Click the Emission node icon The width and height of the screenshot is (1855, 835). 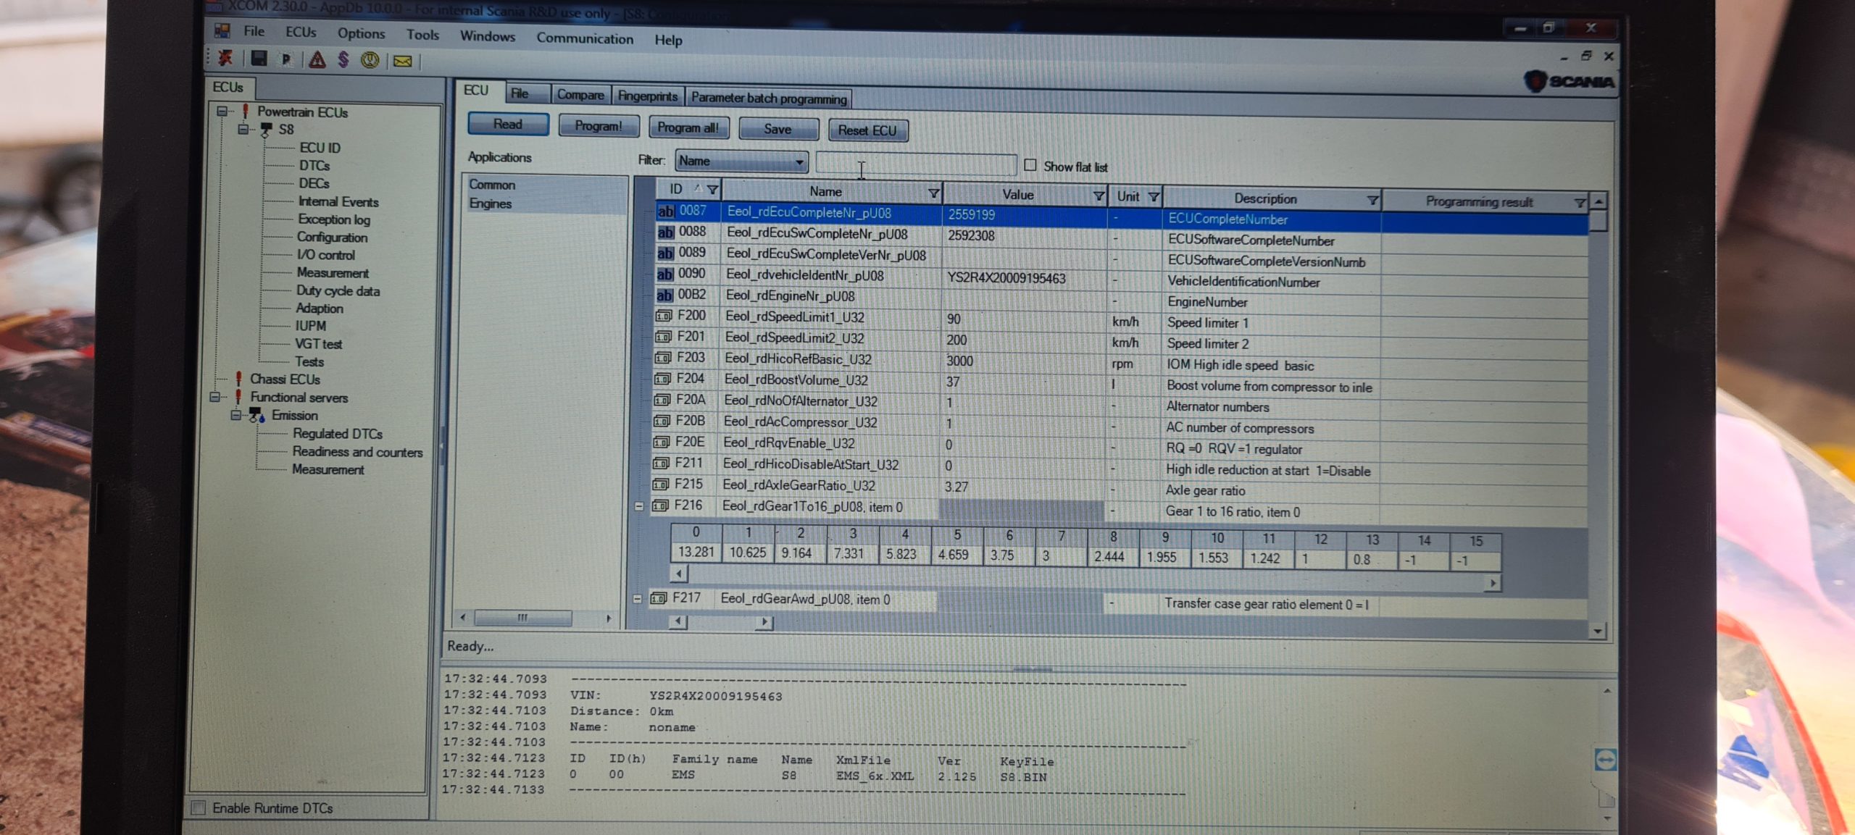[257, 415]
